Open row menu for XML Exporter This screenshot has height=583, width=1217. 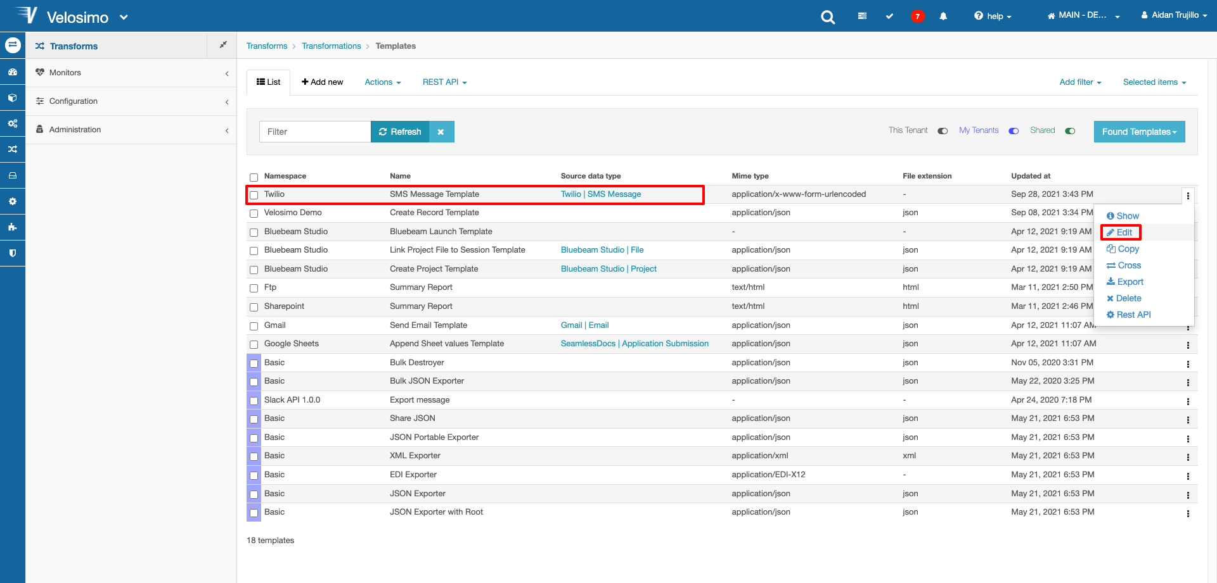click(x=1188, y=457)
